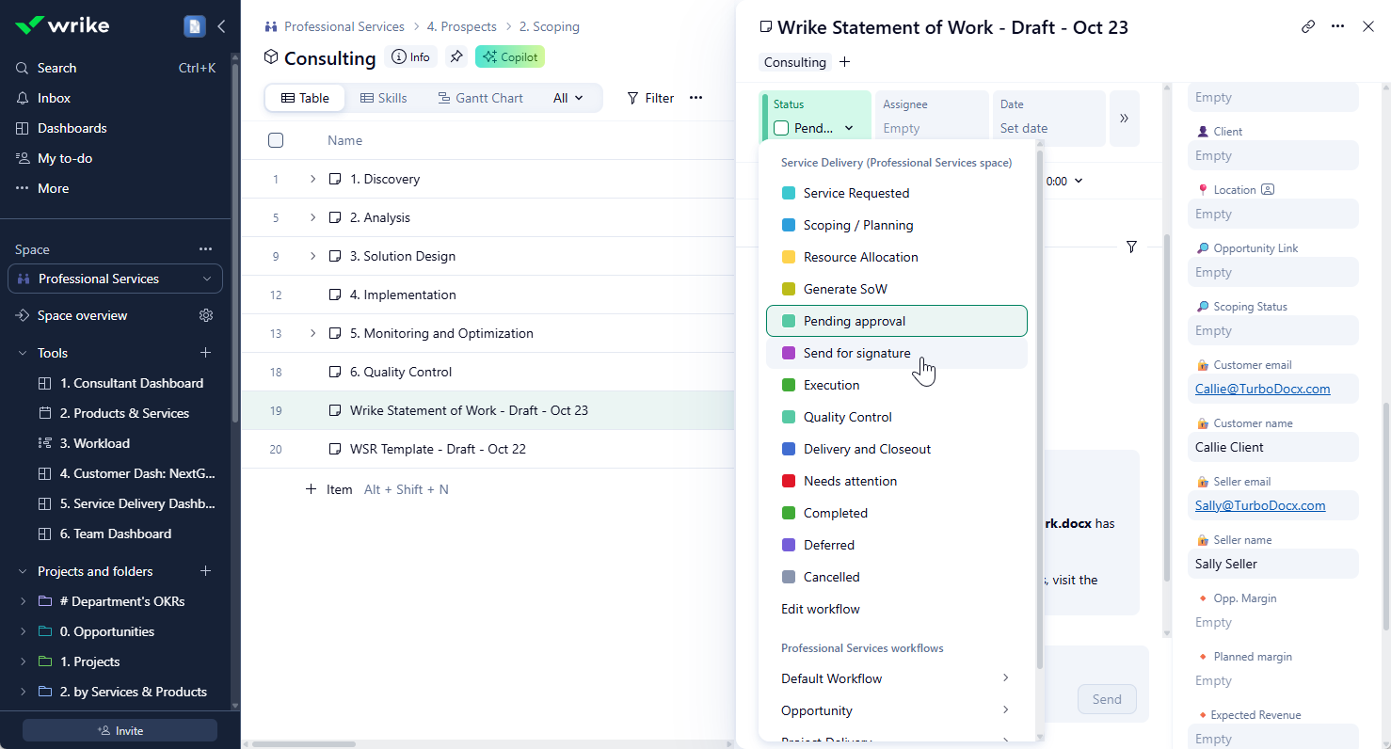Add a tag with plus next to Consulting

[x=844, y=62]
